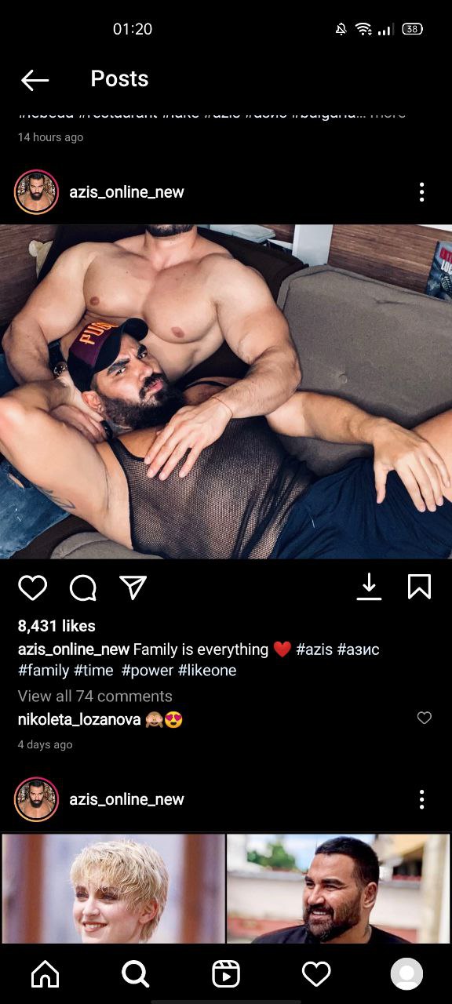Open your profile from the bottom avatar

tap(406, 974)
